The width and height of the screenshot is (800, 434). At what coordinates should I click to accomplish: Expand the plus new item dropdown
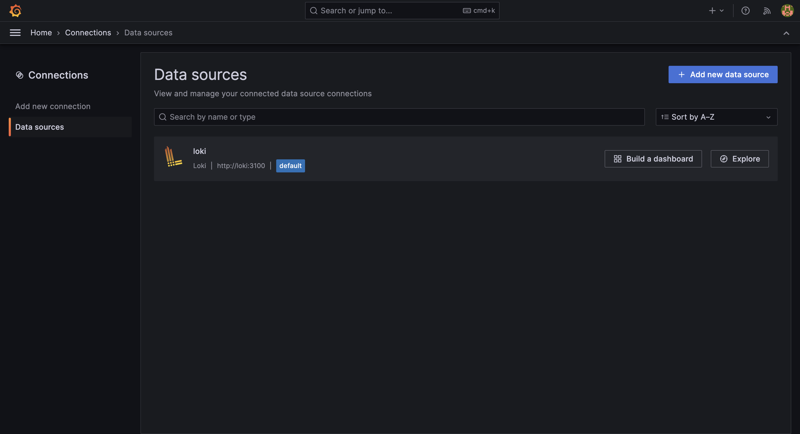tap(716, 11)
